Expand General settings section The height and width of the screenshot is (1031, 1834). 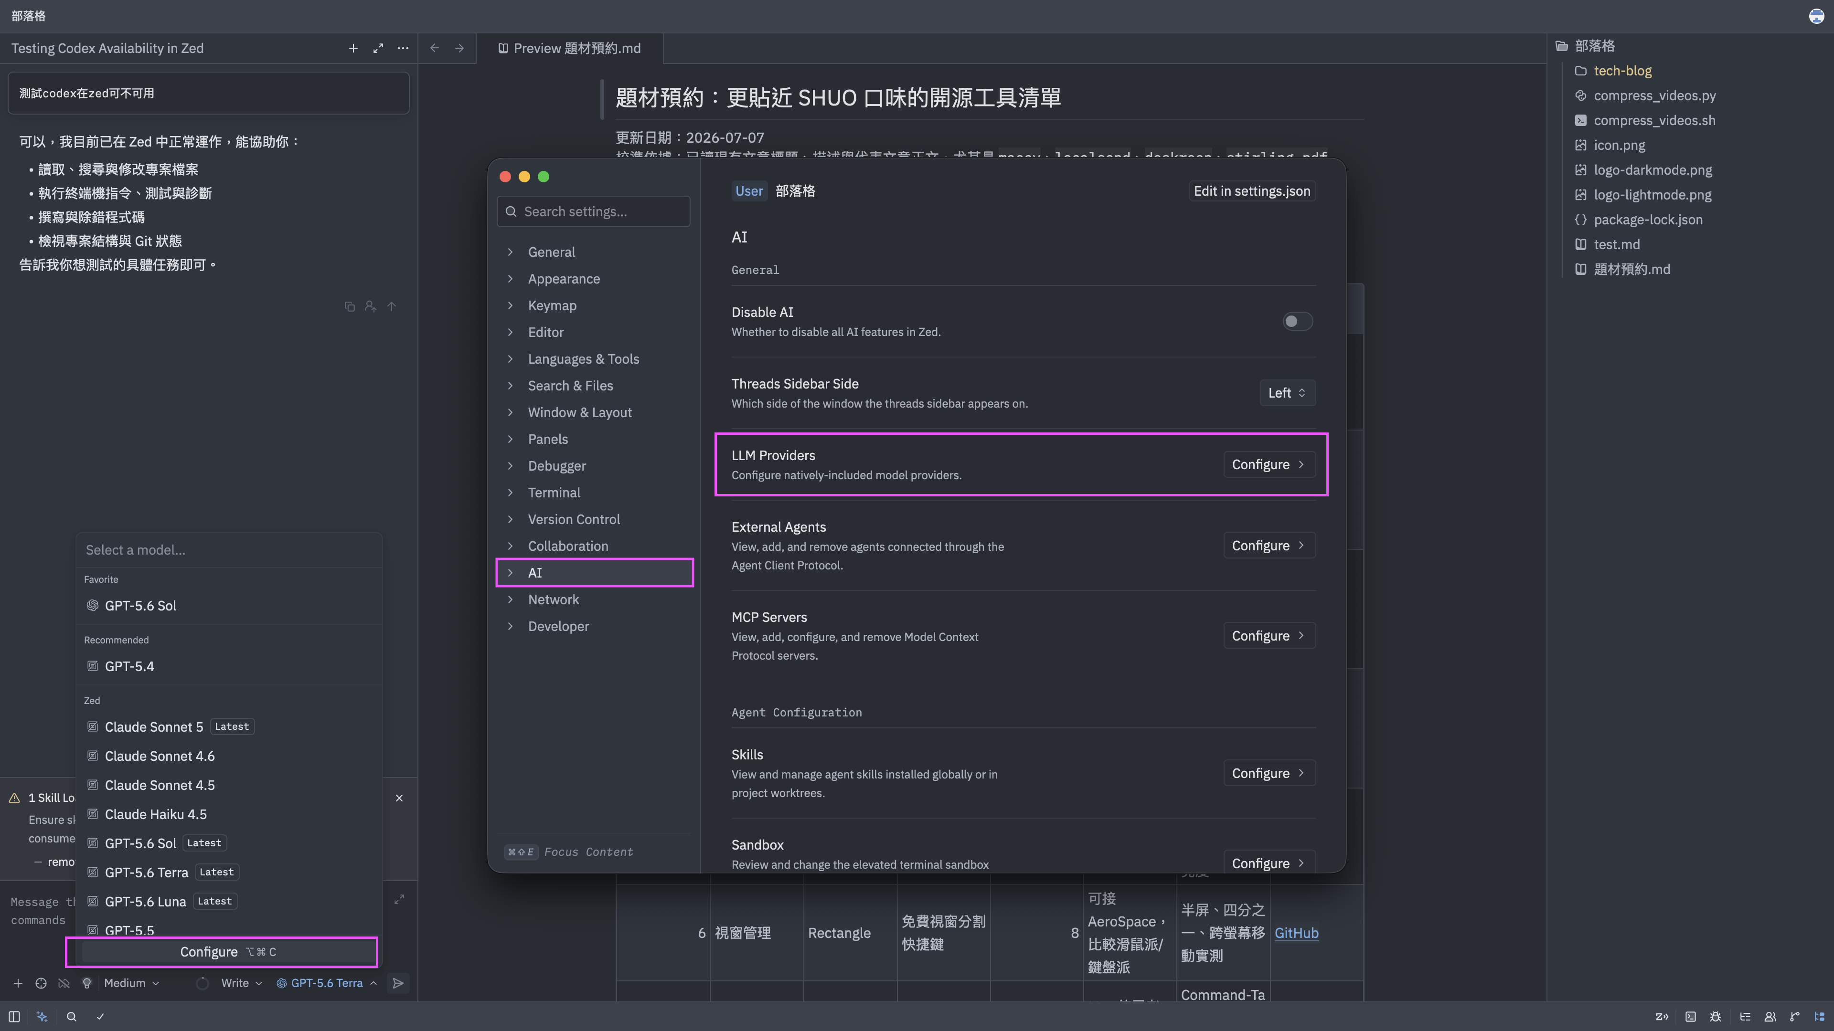point(511,252)
